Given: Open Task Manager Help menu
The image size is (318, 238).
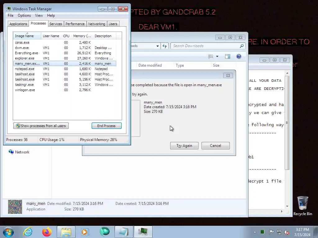Looking at the screenshot, I should [51, 15].
